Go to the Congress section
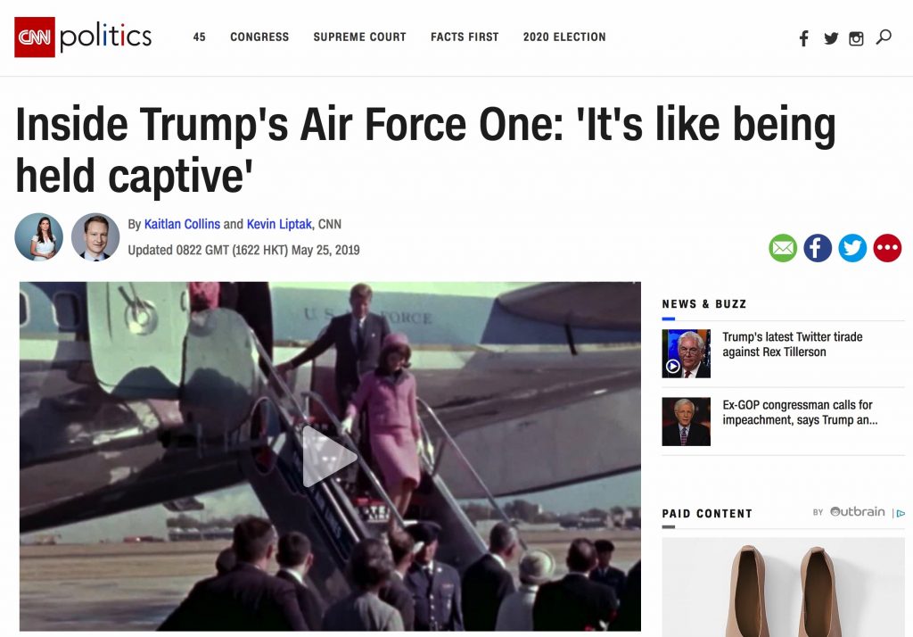This screenshot has width=913, height=637. point(259,37)
